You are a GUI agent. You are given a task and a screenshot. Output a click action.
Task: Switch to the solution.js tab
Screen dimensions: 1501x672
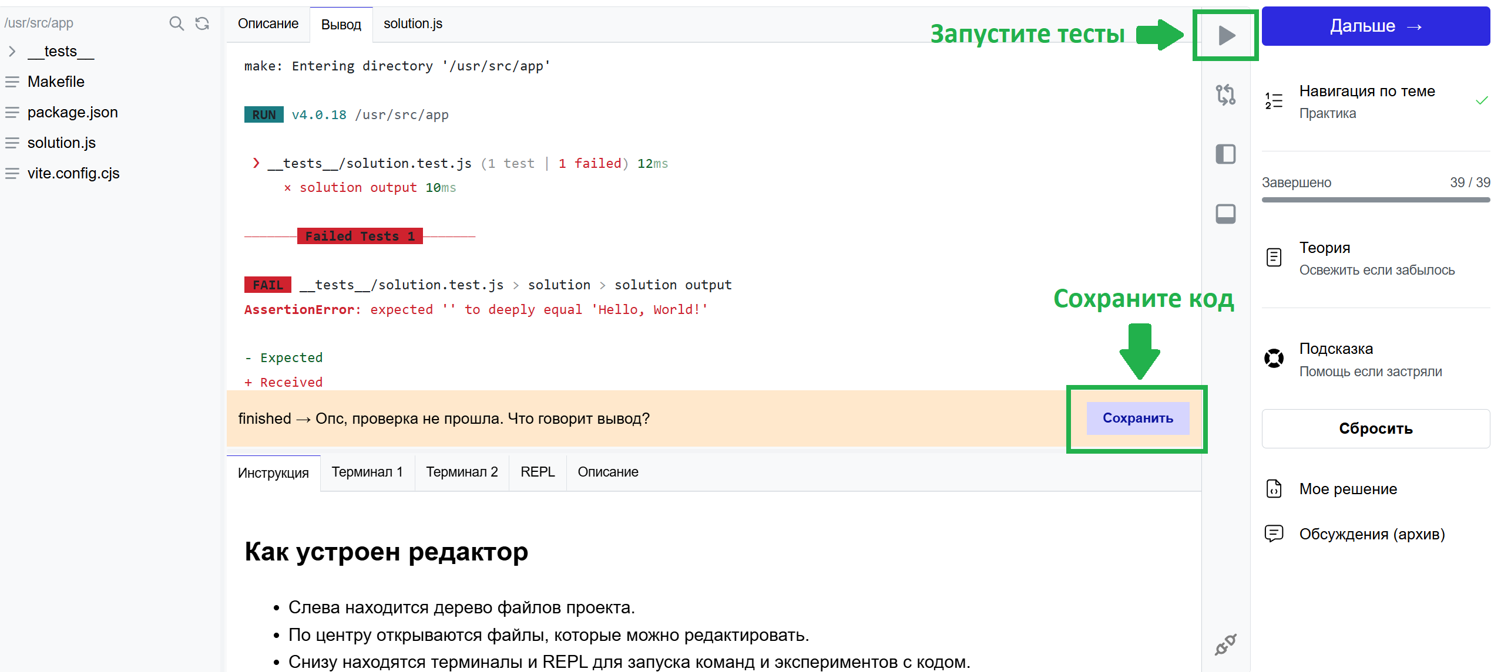(x=412, y=24)
